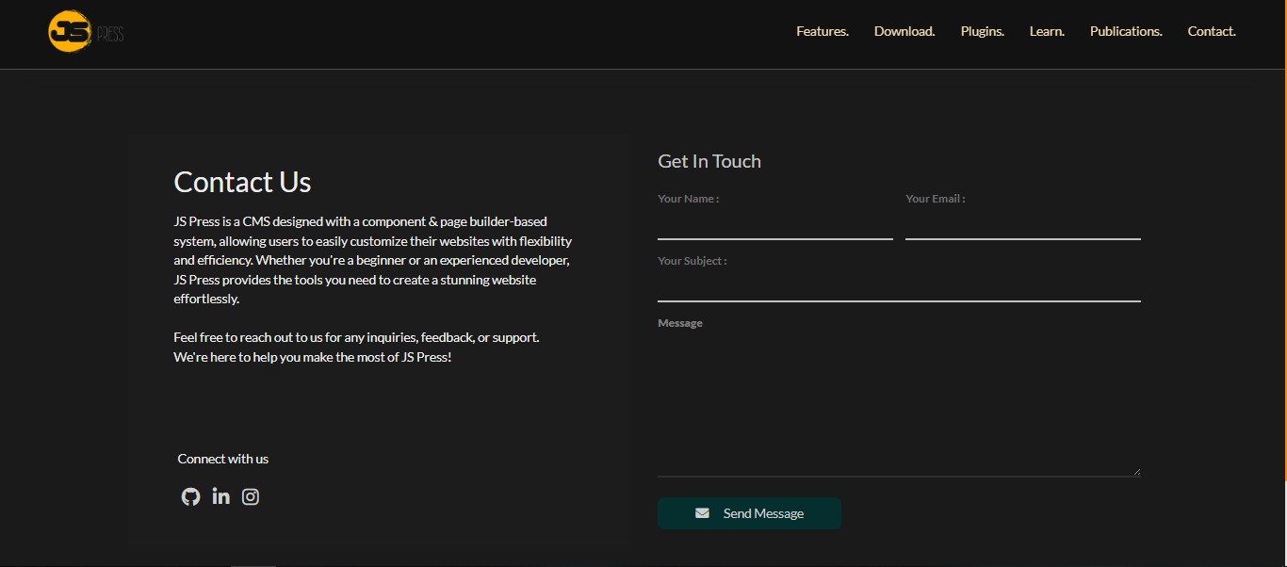The width and height of the screenshot is (1287, 567).
Task: Click the Message box resize handle
Action: (1136, 472)
